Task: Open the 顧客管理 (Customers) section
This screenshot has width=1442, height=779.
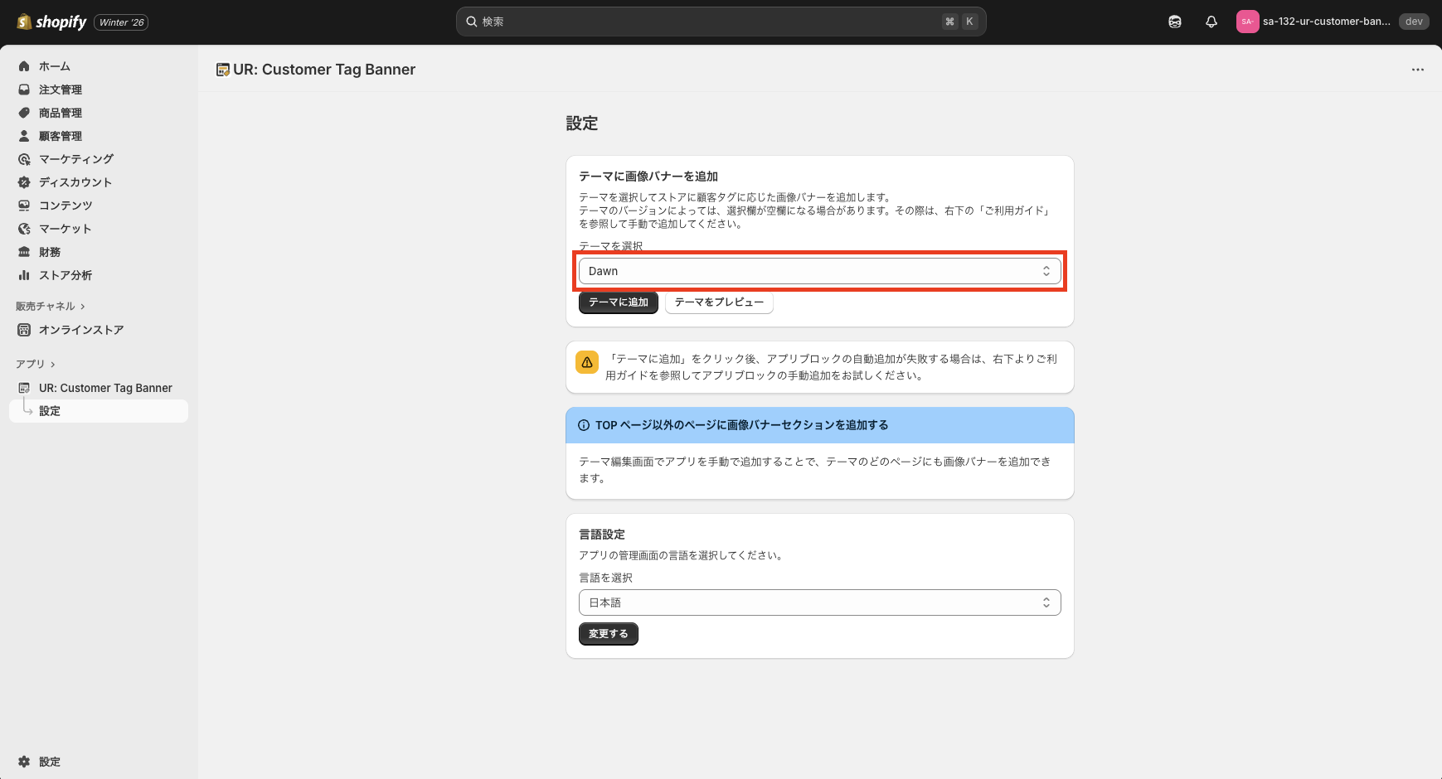Action: (x=60, y=136)
